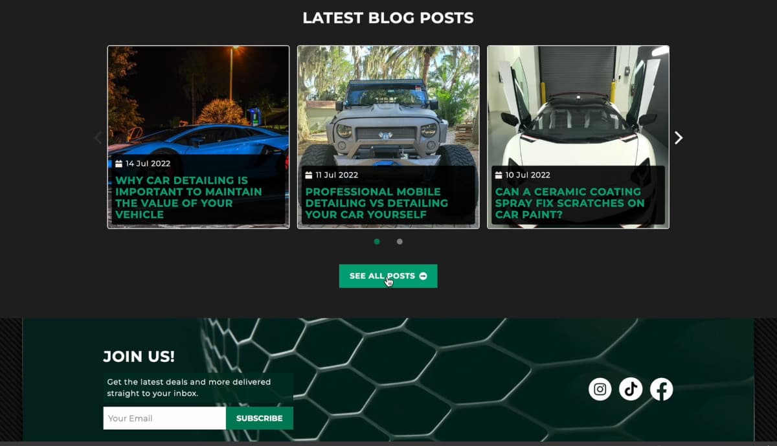This screenshot has height=446, width=777.
Task: Open 'Professional Mobile Detailing vs Detailing' post title
Action: point(377,203)
